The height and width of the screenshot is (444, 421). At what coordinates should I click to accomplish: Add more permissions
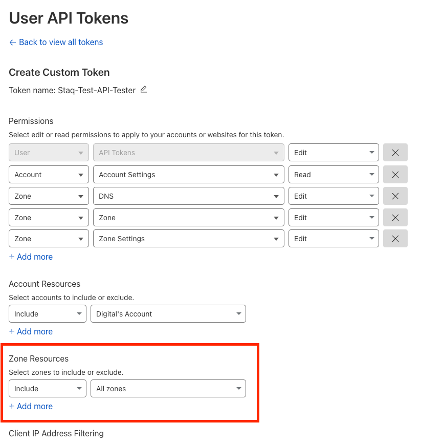(x=31, y=257)
